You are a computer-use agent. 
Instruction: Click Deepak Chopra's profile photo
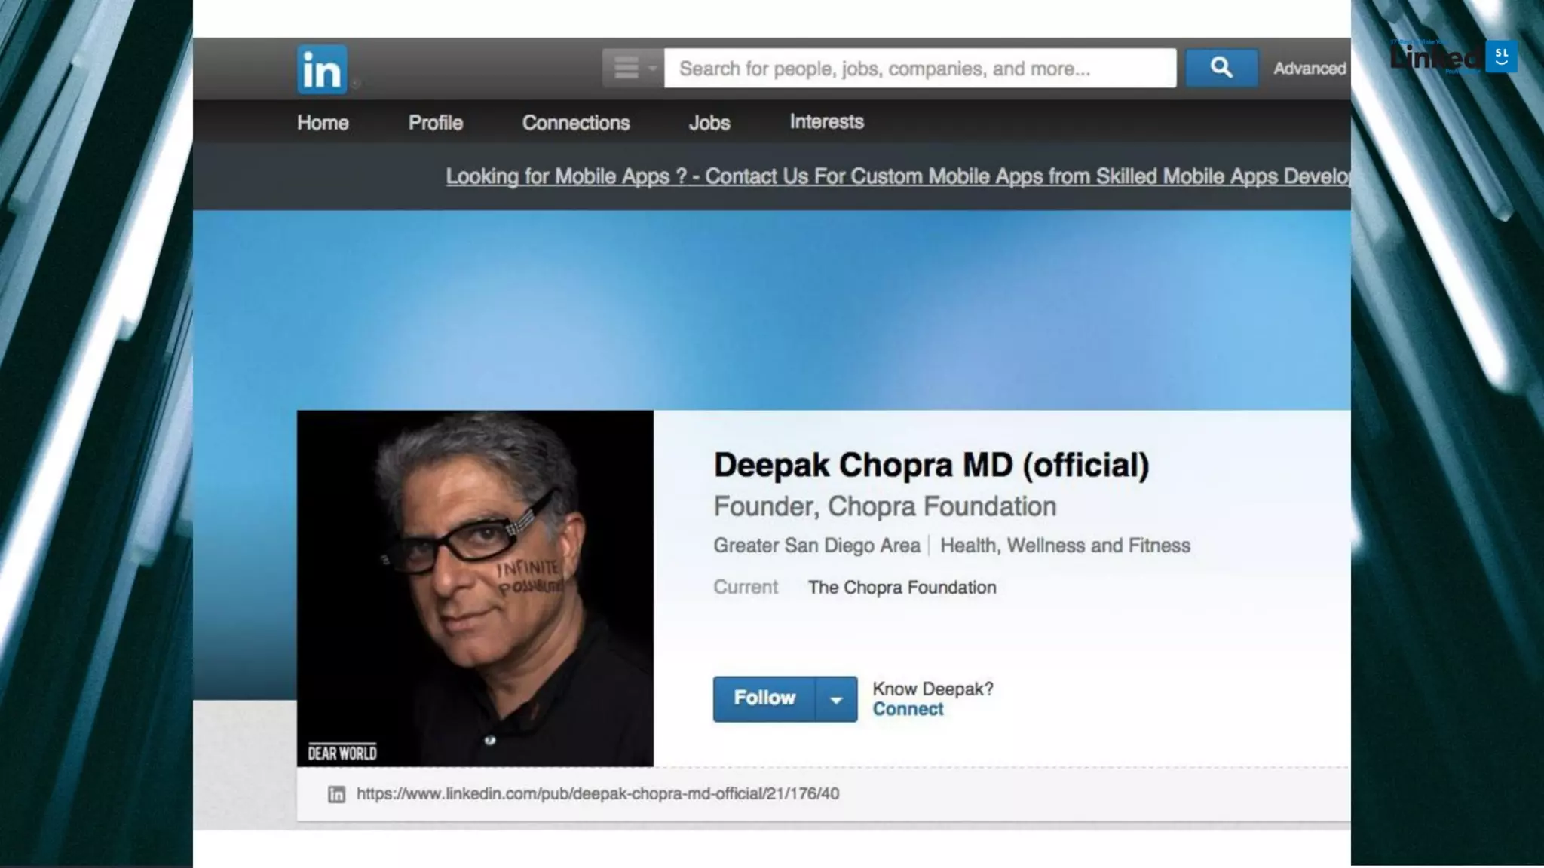click(475, 588)
